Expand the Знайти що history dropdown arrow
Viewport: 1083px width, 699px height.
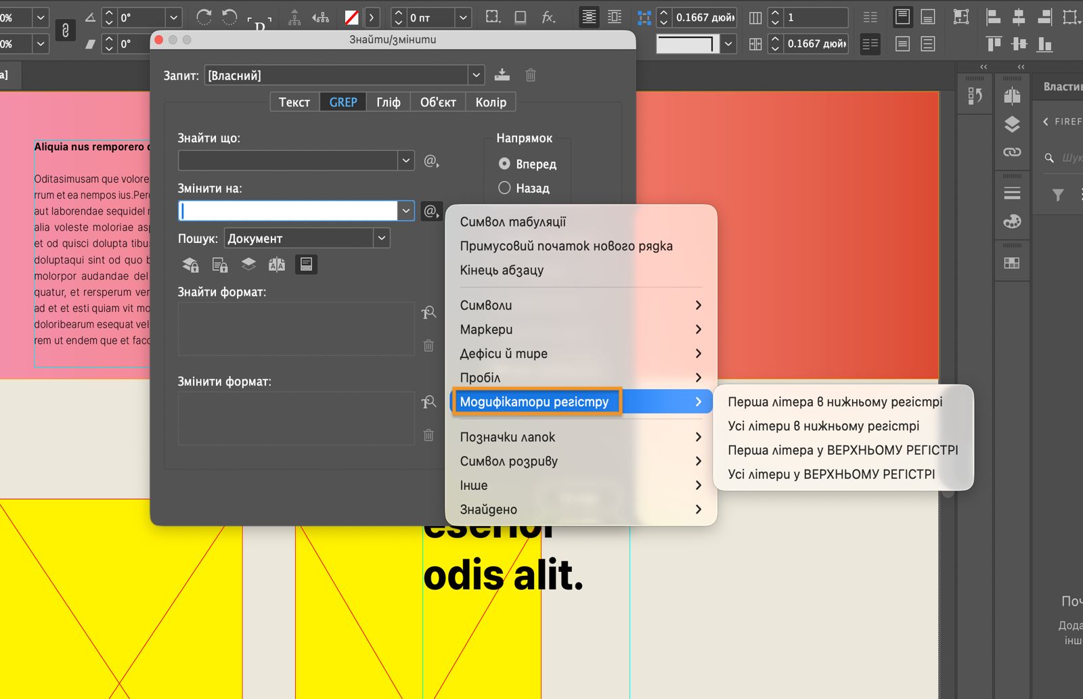(406, 161)
